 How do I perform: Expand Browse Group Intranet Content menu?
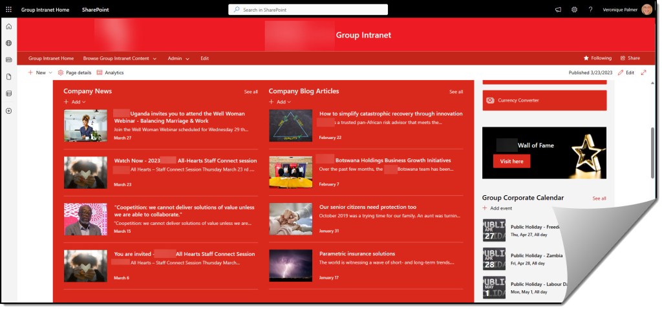120,58
